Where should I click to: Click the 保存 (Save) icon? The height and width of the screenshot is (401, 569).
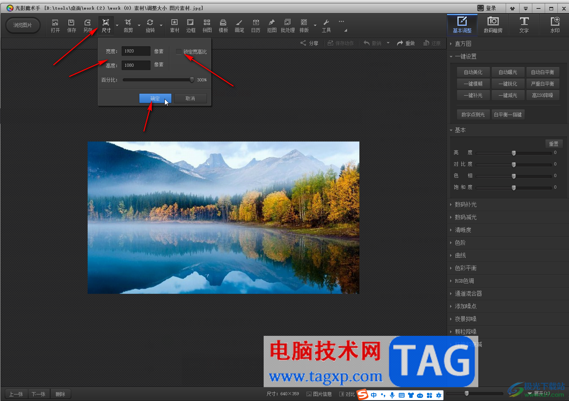point(71,26)
